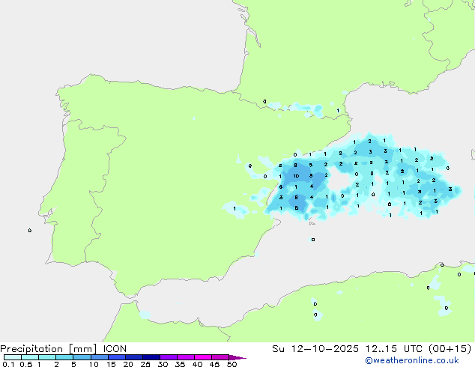The height and width of the screenshot is (367, 475).
Task: Select the 30–35 mm purple legend swatch
Action: pyautogui.click(x=168, y=357)
